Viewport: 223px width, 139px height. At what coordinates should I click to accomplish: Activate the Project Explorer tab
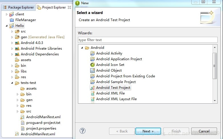(54, 7)
